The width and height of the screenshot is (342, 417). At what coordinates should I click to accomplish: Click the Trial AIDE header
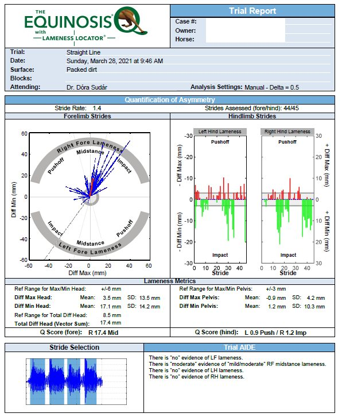(x=239, y=347)
